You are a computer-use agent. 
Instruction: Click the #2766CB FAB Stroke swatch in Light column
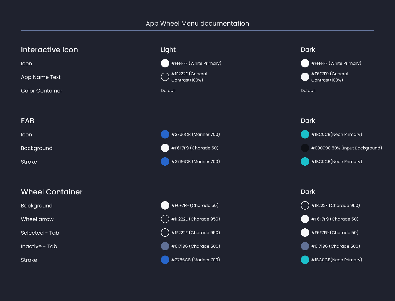165,161
